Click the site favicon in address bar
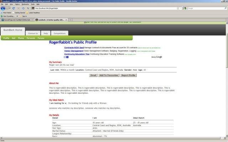This screenshot has width=228, height=142. [x=33, y=8]
